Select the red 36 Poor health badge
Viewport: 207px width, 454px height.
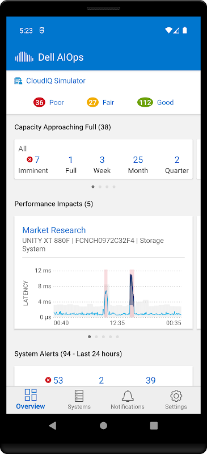pyautogui.click(x=39, y=103)
